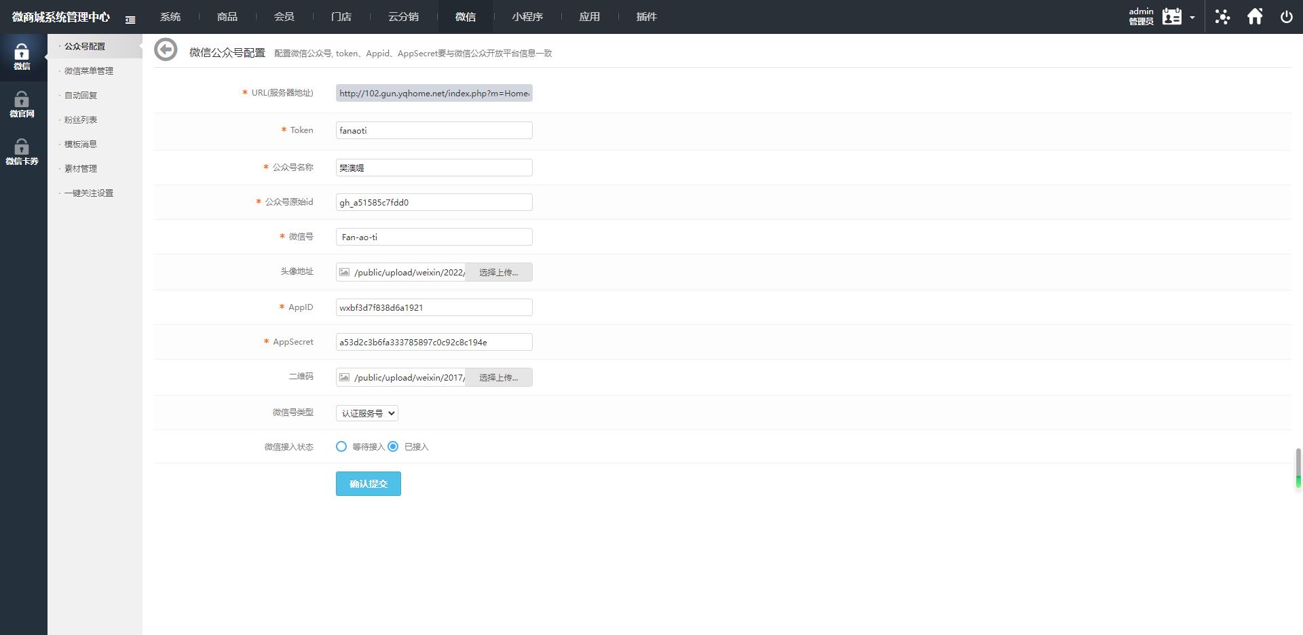This screenshot has width=1303, height=635.
Task: Click the dots cluster icon in header
Action: point(1222,16)
